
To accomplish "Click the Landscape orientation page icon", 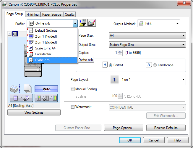I will tap(149, 65).
